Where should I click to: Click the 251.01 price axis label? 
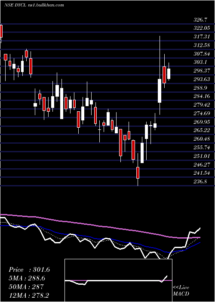(x=202, y=156)
